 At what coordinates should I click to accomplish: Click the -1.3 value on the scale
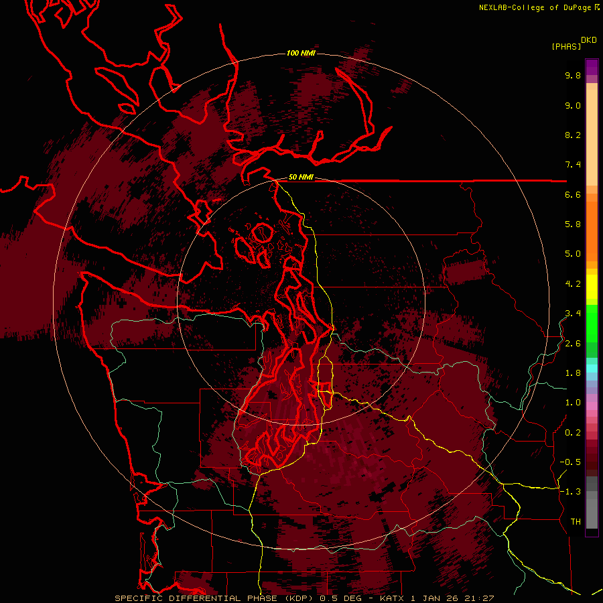pos(570,492)
